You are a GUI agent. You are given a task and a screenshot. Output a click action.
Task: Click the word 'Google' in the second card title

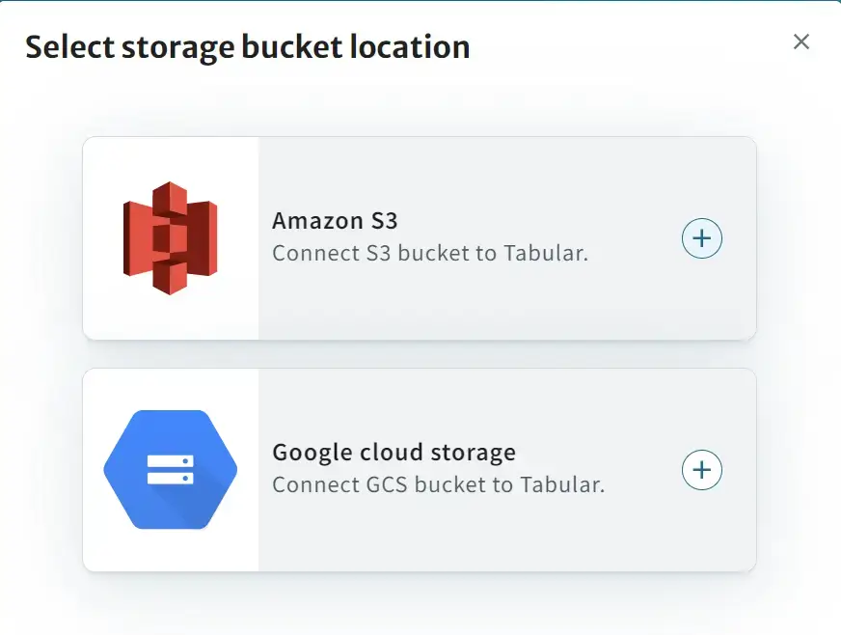pyautogui.click(x=312, y=453)
